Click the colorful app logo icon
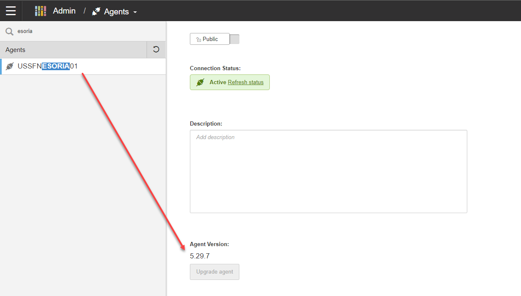The image size is (521, 296). [x=41, y=11]
